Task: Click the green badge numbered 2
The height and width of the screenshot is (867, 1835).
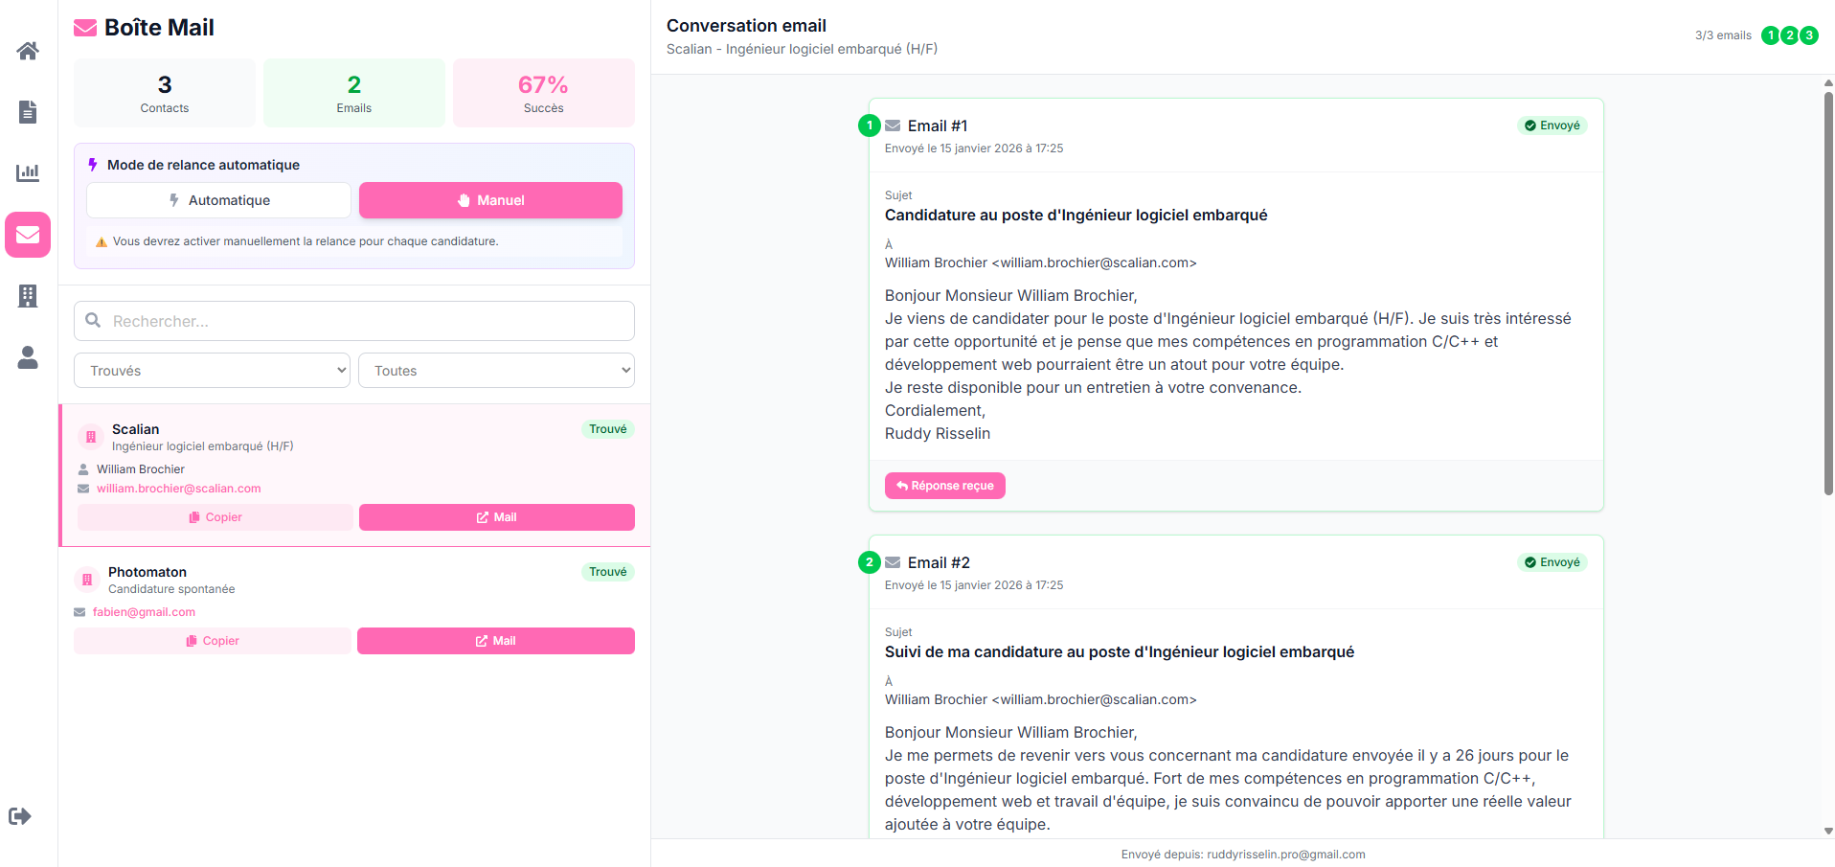Action: (x=1789, y=34)
